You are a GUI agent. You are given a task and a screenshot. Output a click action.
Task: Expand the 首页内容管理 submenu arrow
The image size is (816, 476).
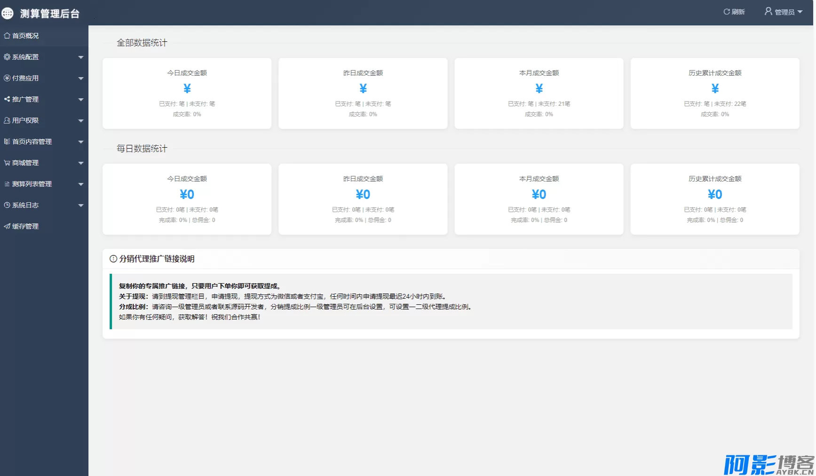(81, 142)
